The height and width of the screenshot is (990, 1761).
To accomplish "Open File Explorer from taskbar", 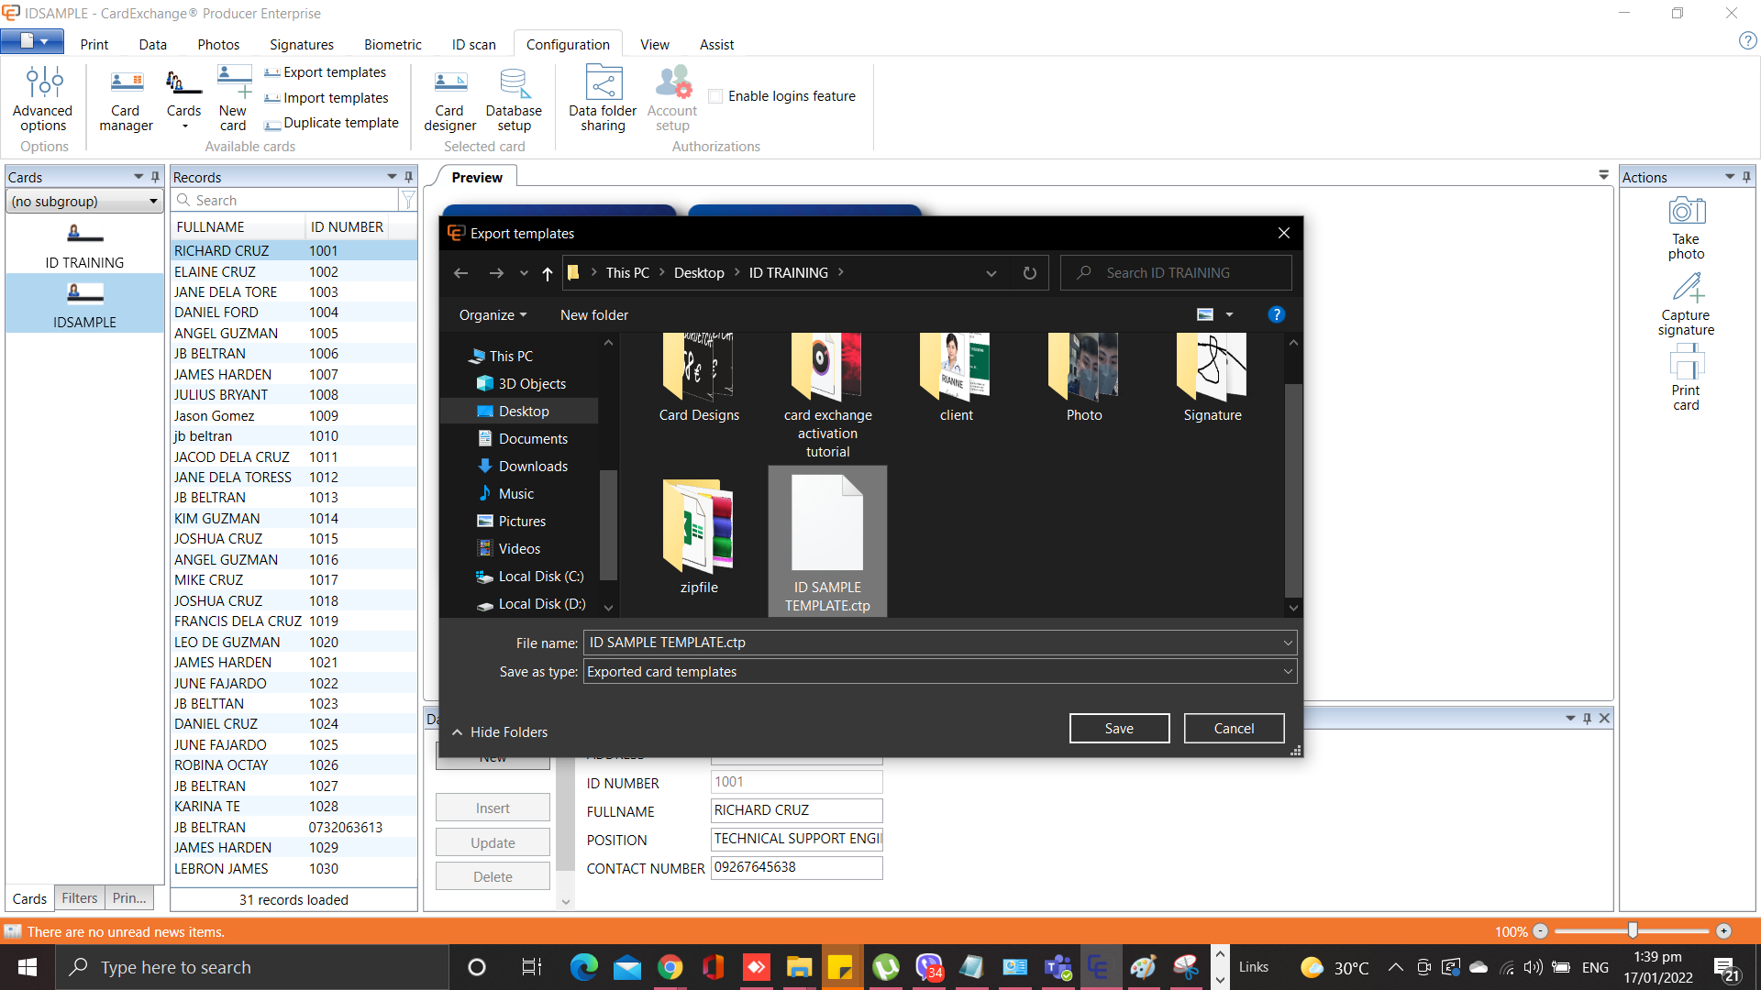I will tap(799, 967).
